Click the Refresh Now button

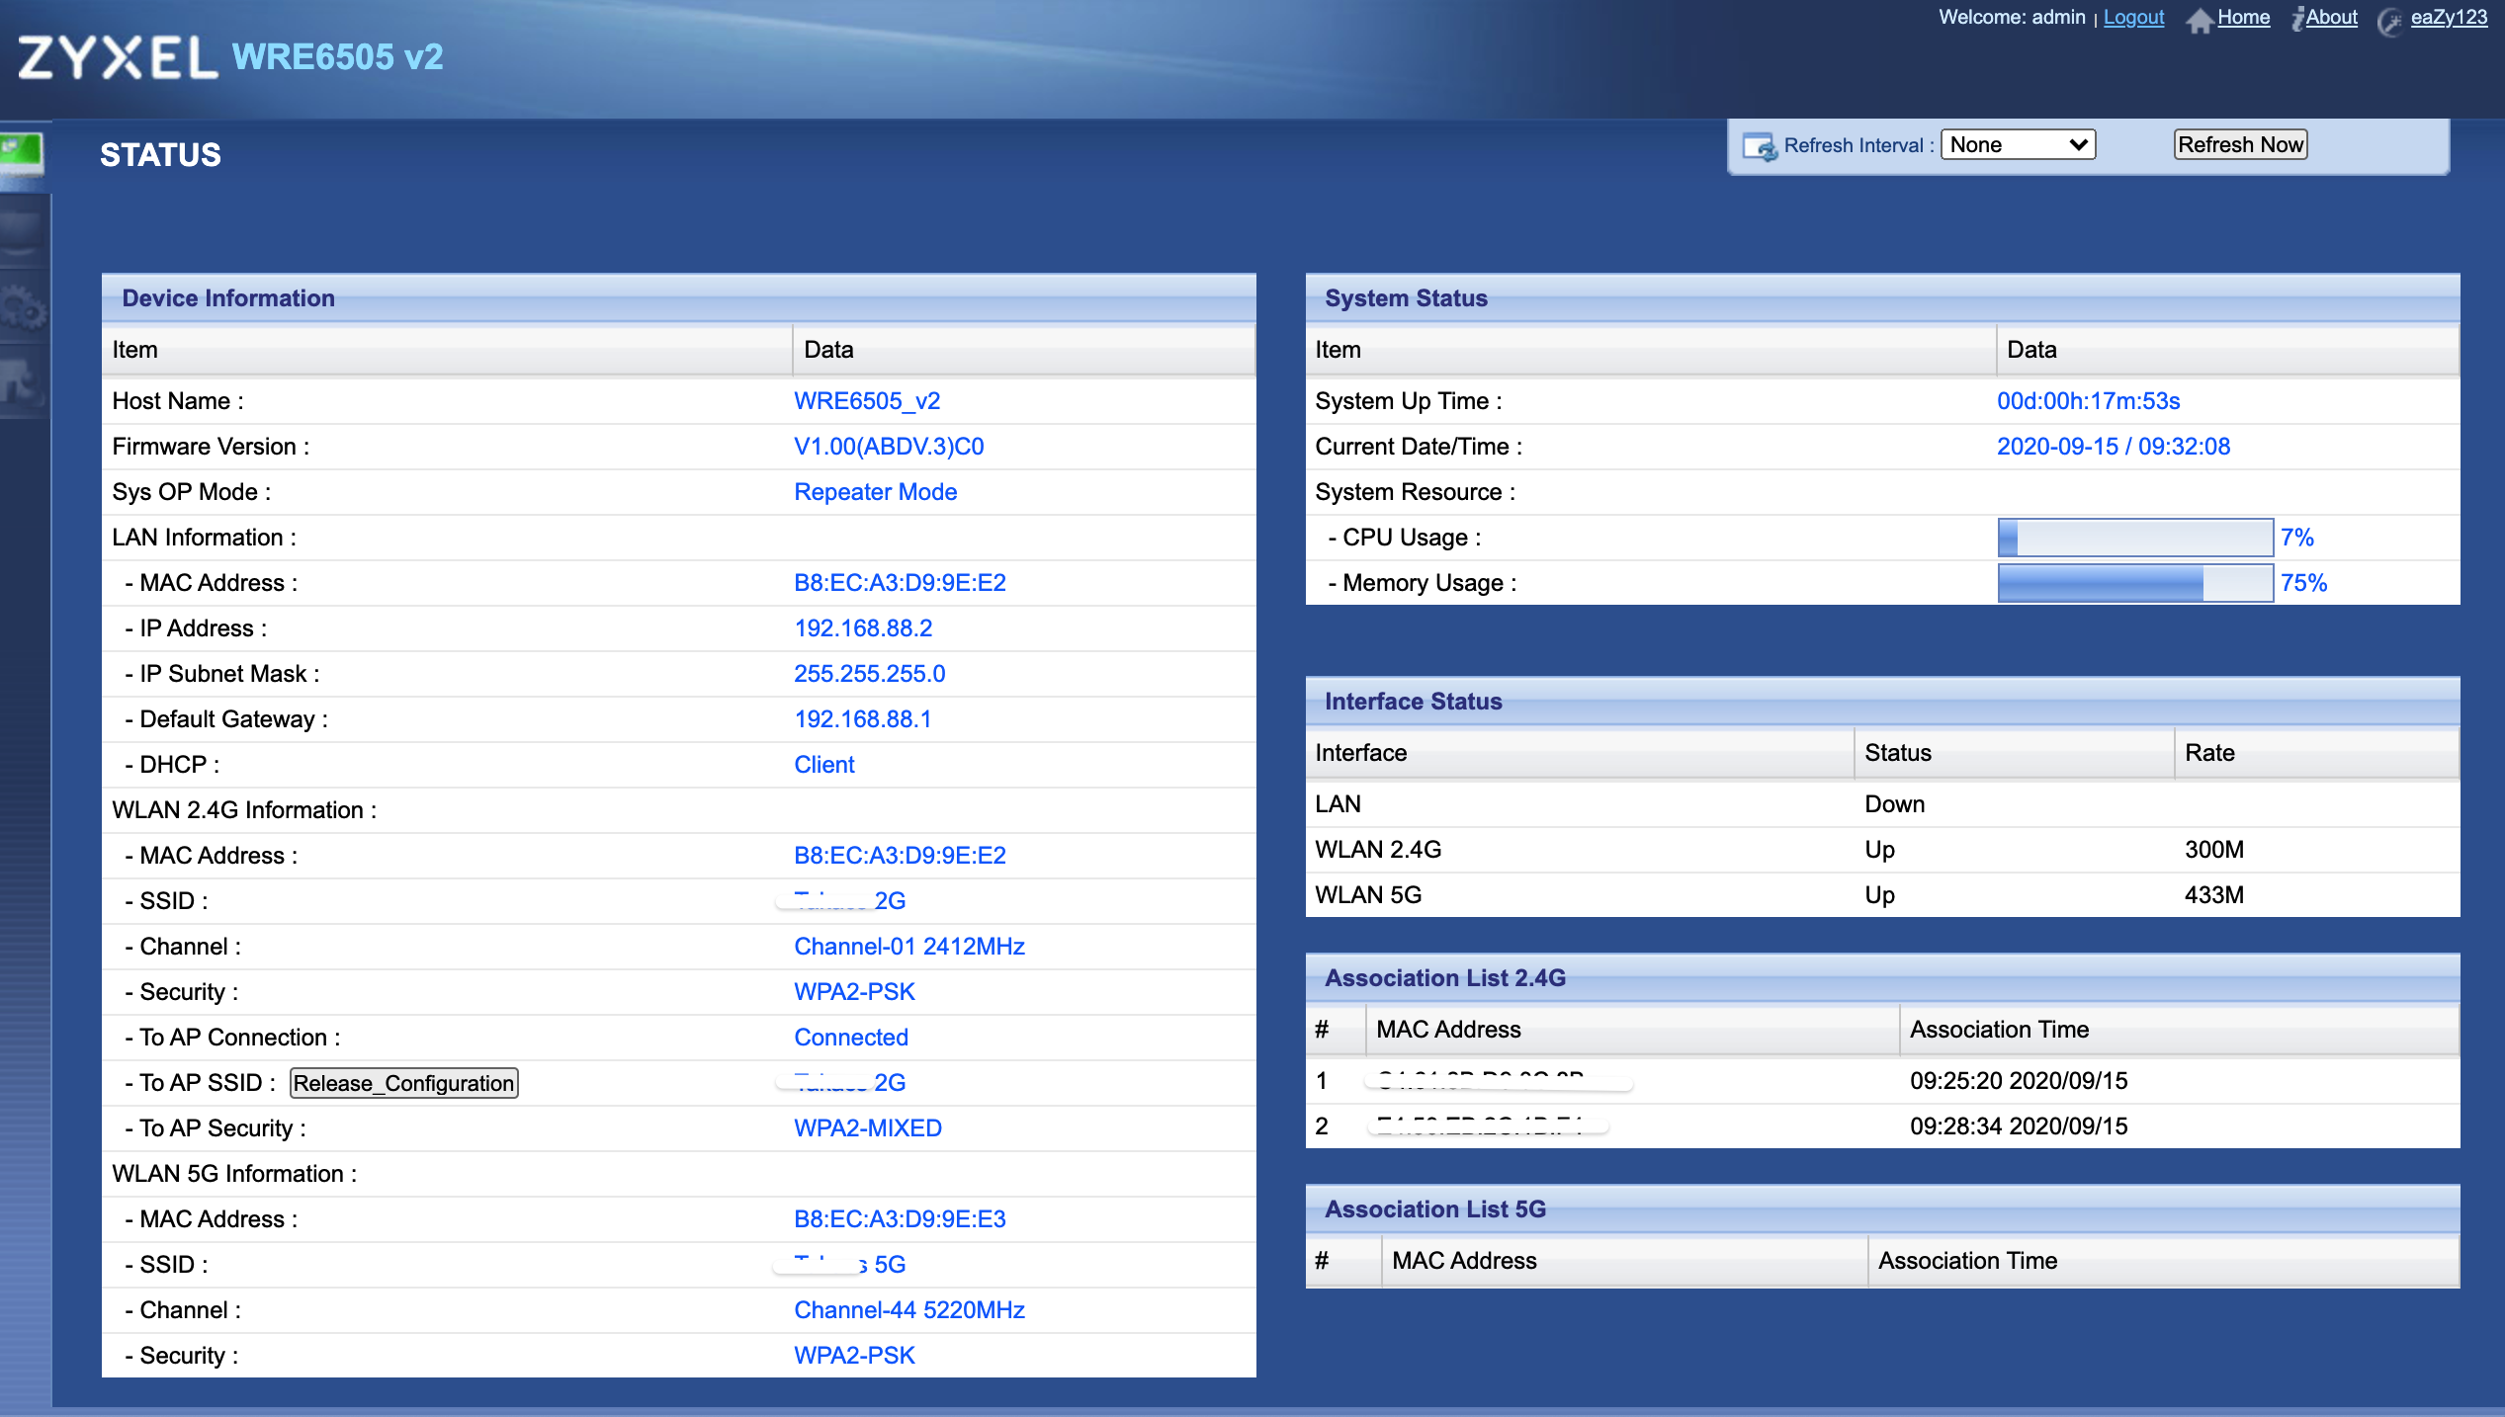pyautogui.click(x=2239, y=144)
